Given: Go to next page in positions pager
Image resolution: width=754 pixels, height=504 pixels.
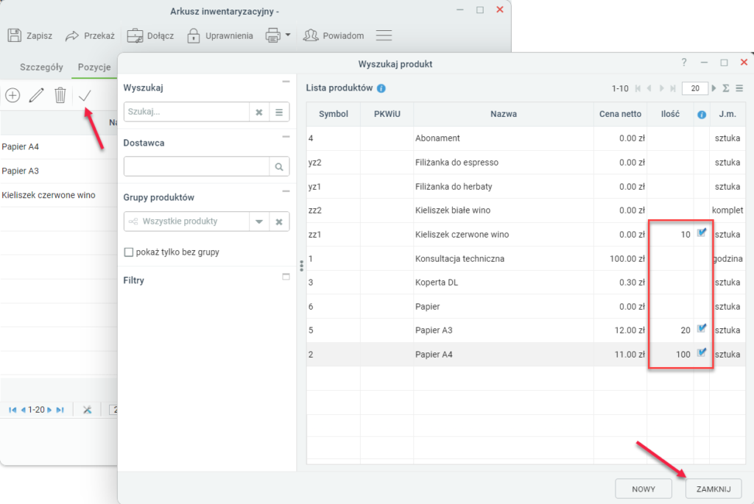Looking at the screenshot, I should click(x=49, y=410).
